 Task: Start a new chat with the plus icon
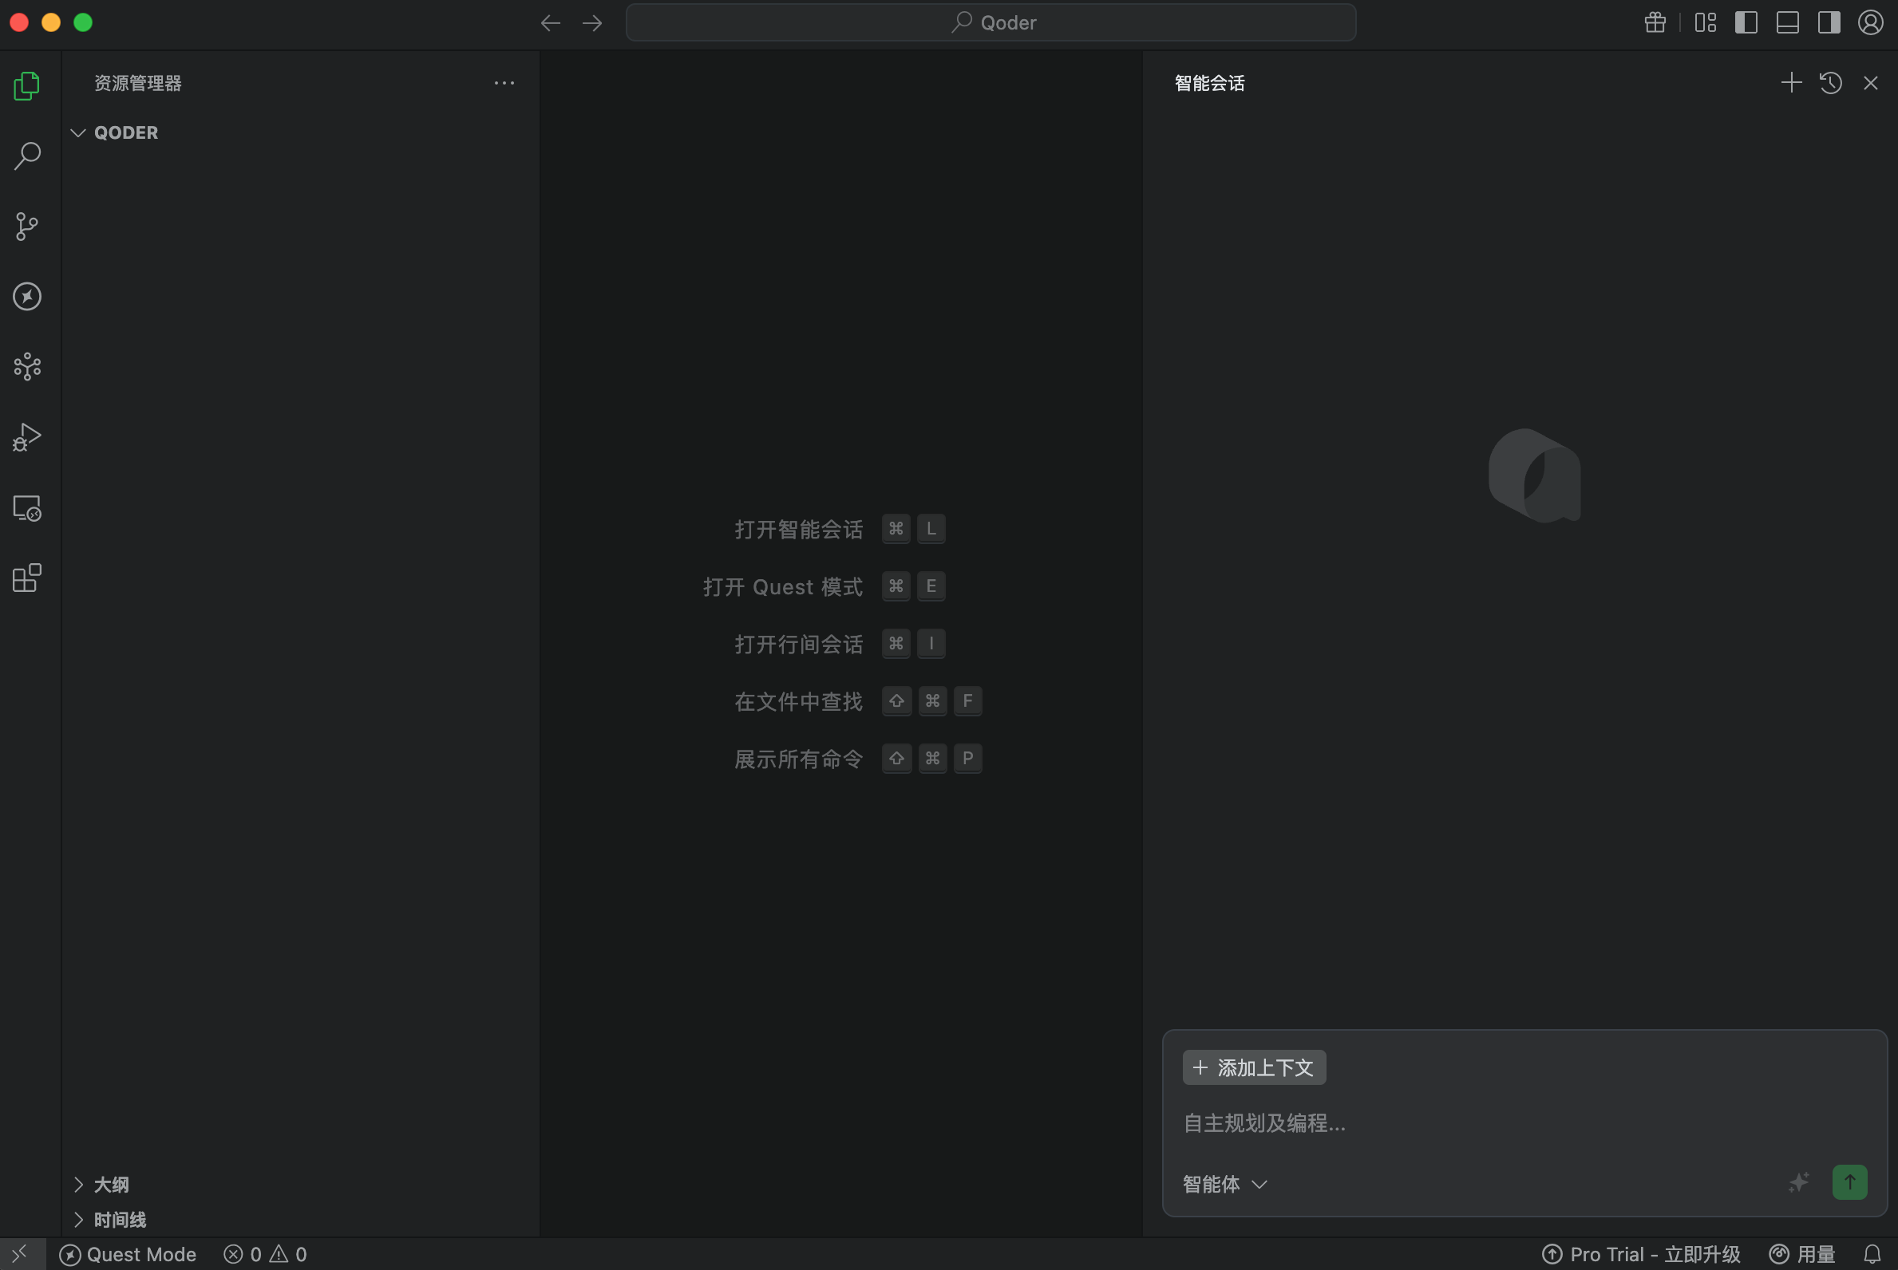1791,83
